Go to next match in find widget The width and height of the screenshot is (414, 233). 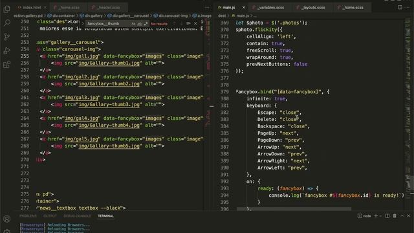pyautogui.click(x=181, y=24)
